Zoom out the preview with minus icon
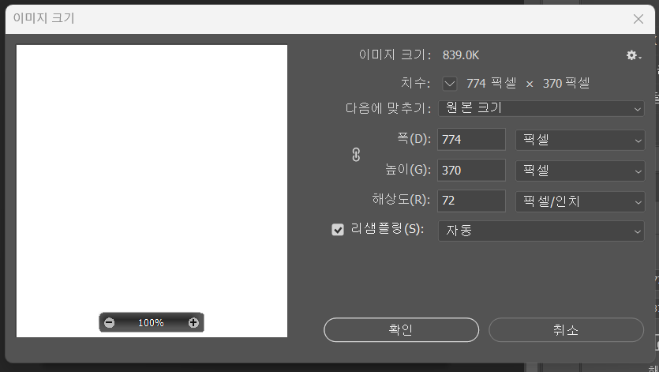Viewport: 659px width, 372px height. pos(110,322)
